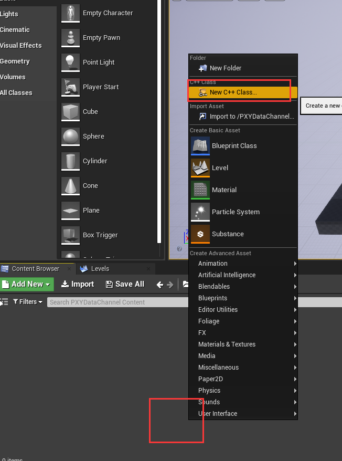
Task: Expand the Physics submenu
Action: (x=243, y=391)
